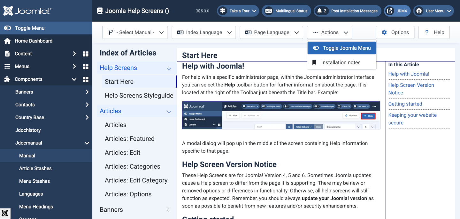The width and height of the screenshot is (460, 219).
Task: Click the Menus list icon in sidebar
Action: 7,66
